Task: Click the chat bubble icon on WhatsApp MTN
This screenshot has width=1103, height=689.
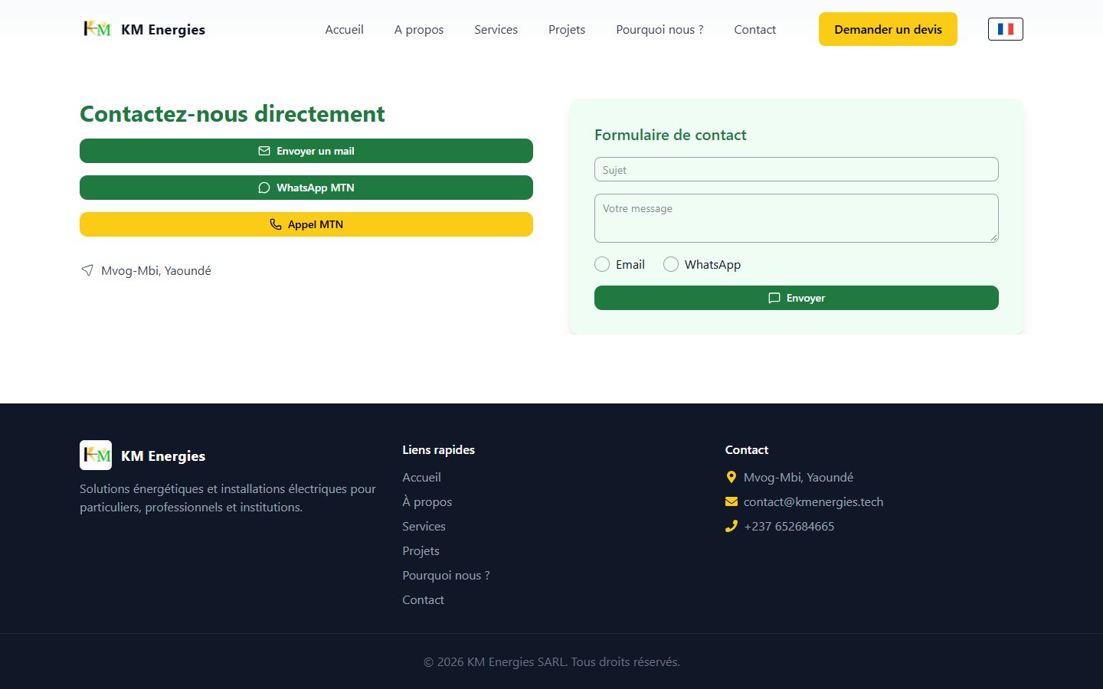Action: 264,188
